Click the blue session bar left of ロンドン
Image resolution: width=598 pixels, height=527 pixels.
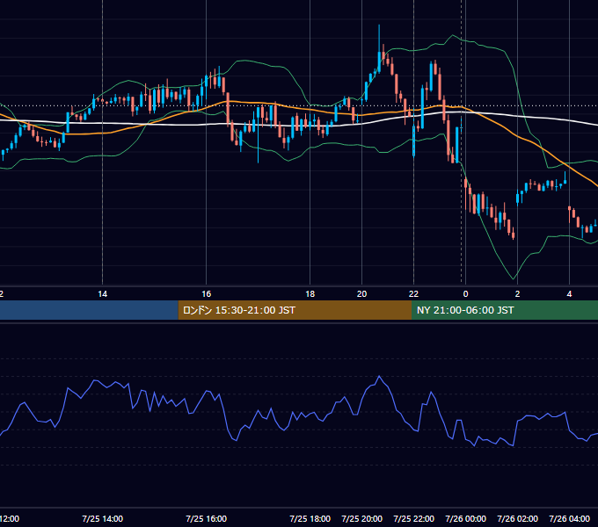pos(89,310)
